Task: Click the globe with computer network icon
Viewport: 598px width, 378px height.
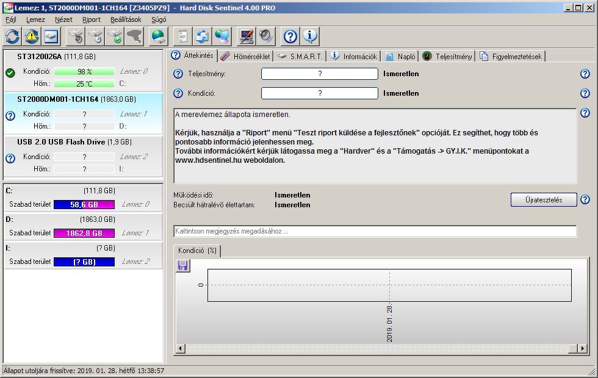Action: click(222, 37)
